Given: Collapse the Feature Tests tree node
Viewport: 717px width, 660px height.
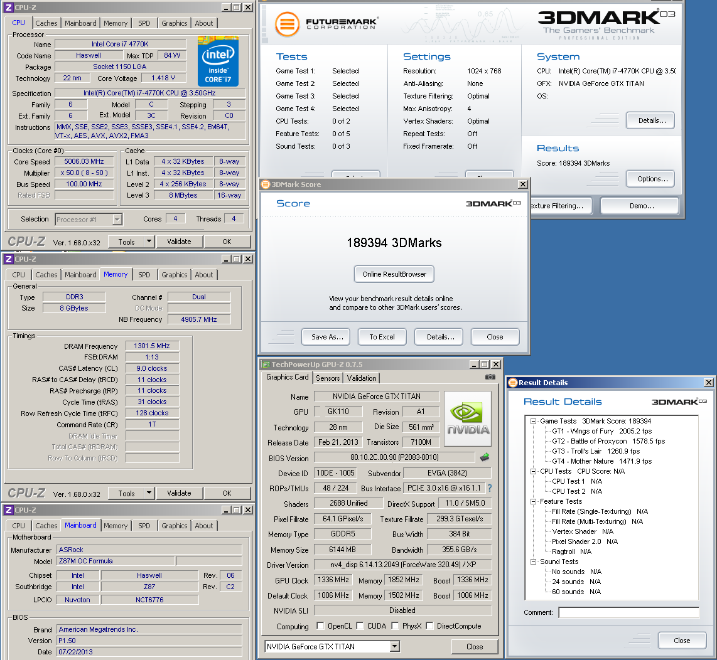Looking at the screenshot, I should pos(533,501).
